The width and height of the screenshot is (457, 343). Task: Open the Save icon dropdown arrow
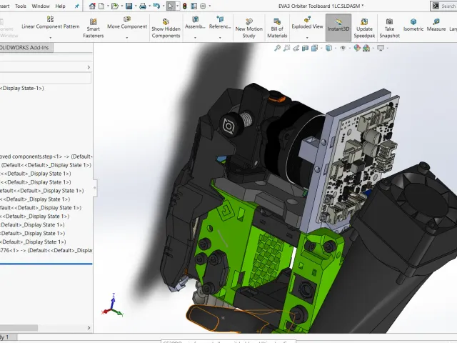click(136, 6)
